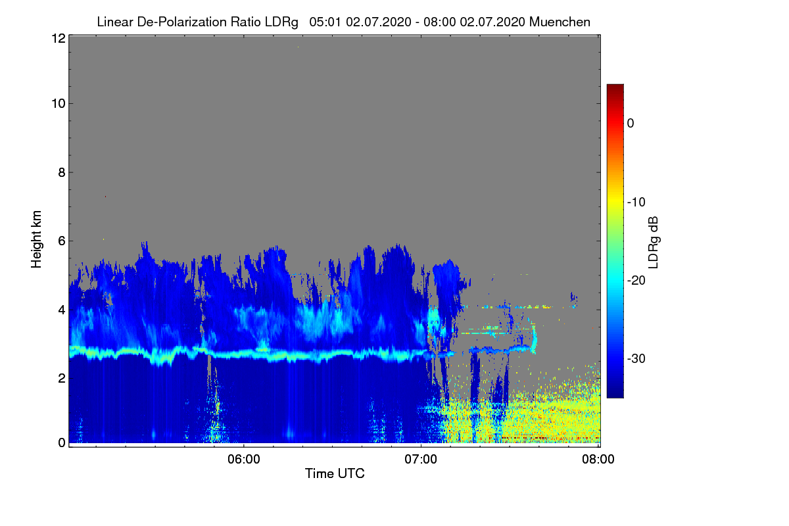
Task: Click the height tick label 2
Action: 61,377
